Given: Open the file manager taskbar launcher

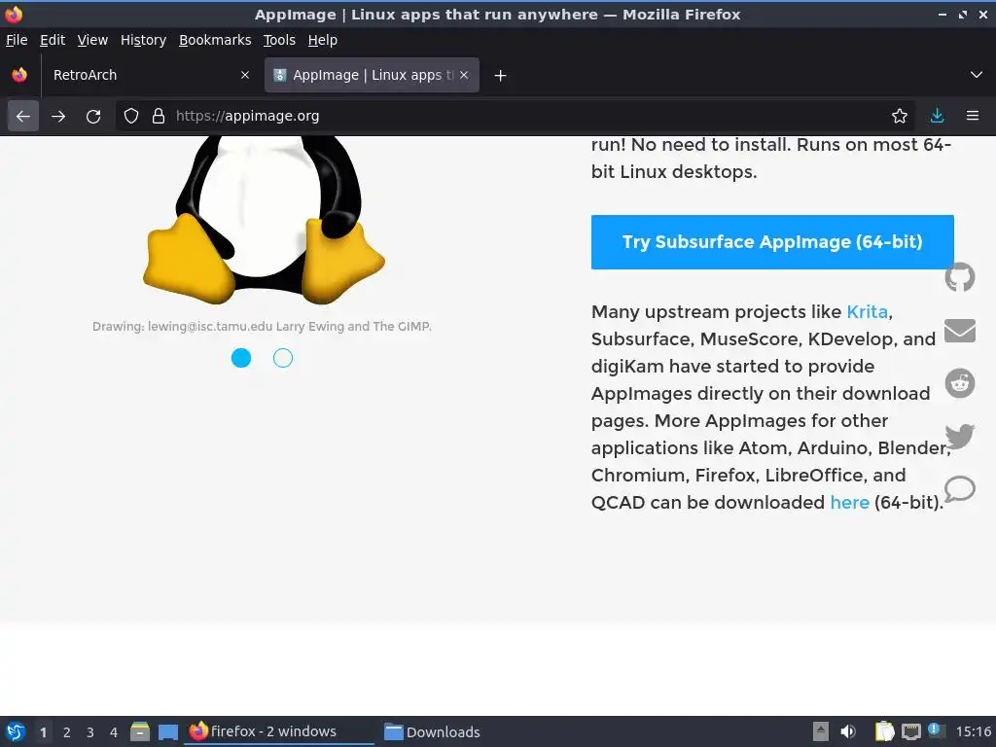Looking at the screenshot, I should click(140, 731).
